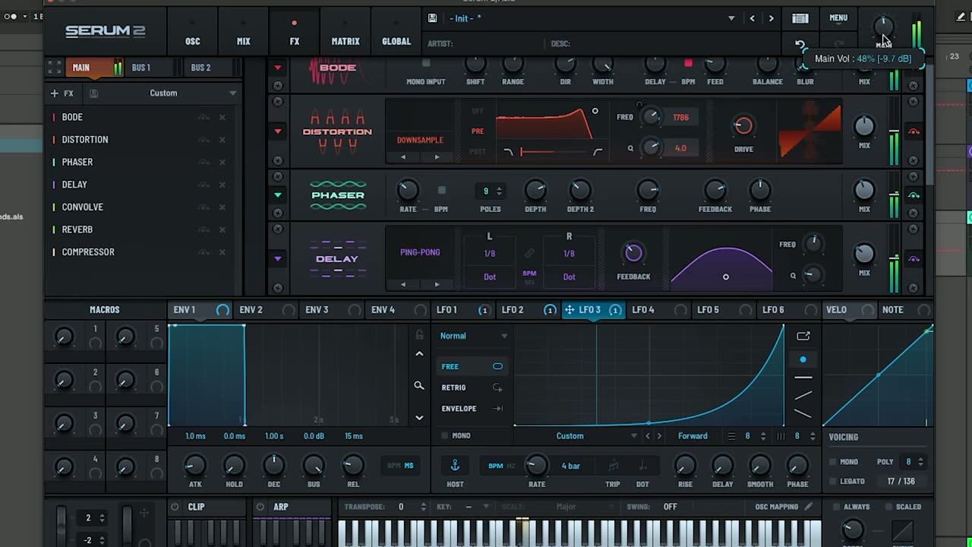Toggle phaser rate BPM sync
The height and width of the screenshot is (547, 972).
click(x=442, y=191)
